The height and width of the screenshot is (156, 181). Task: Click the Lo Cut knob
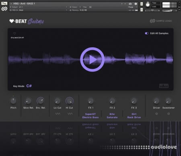coord(58,101)
